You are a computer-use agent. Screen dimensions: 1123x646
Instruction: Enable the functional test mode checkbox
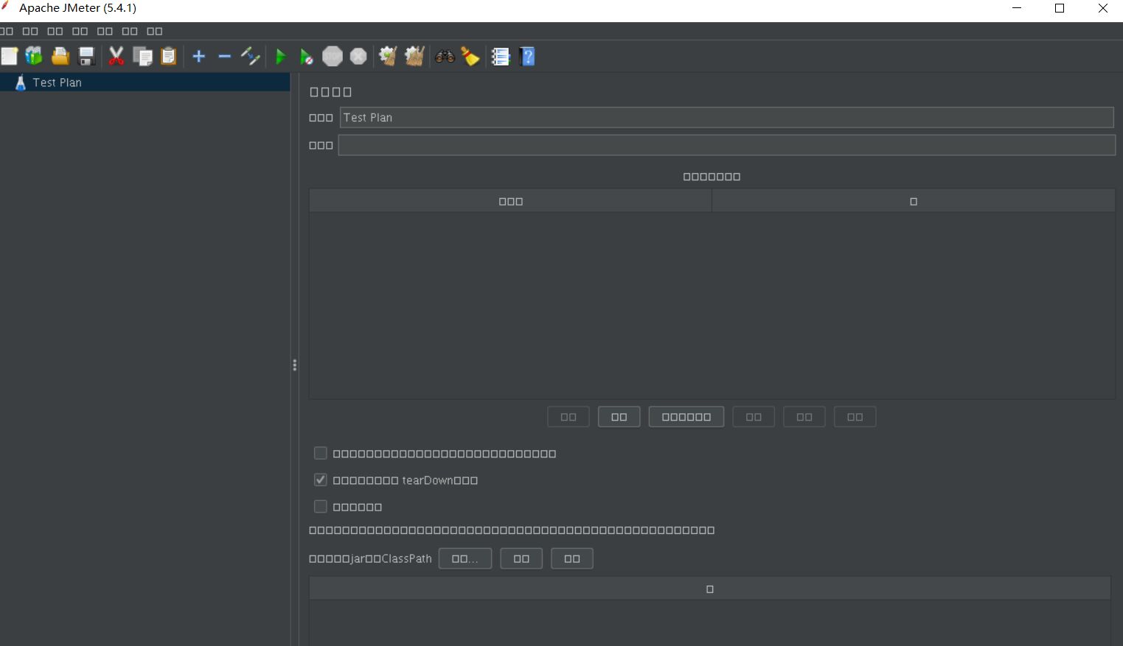(x=320, y=506)
